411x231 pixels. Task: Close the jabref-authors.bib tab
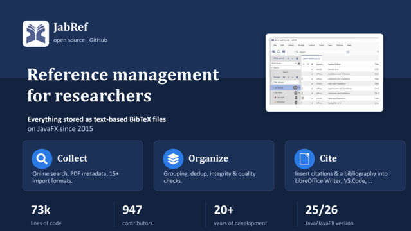point(319,58)
